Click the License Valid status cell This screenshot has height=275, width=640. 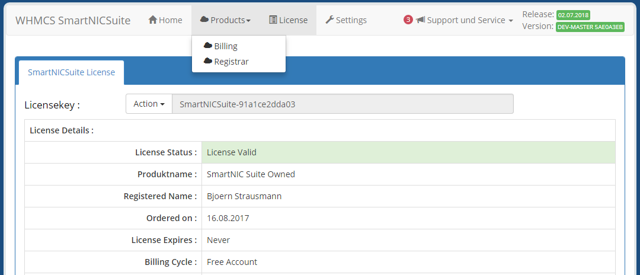click(x=408, y=152)
